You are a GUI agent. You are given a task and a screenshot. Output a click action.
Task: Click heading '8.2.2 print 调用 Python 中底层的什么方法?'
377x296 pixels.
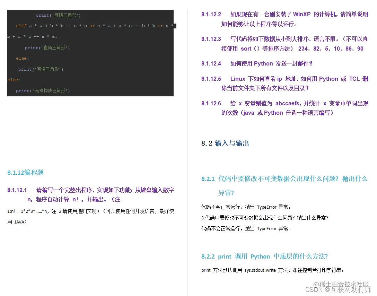point(264,256)
